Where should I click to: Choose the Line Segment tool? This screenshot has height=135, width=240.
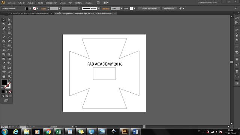(4, 33)
